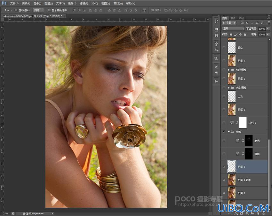Viewport: 272px width, 216px height.
Task: Show the 图层 5 layer visibility
Action: coord(224,79)
